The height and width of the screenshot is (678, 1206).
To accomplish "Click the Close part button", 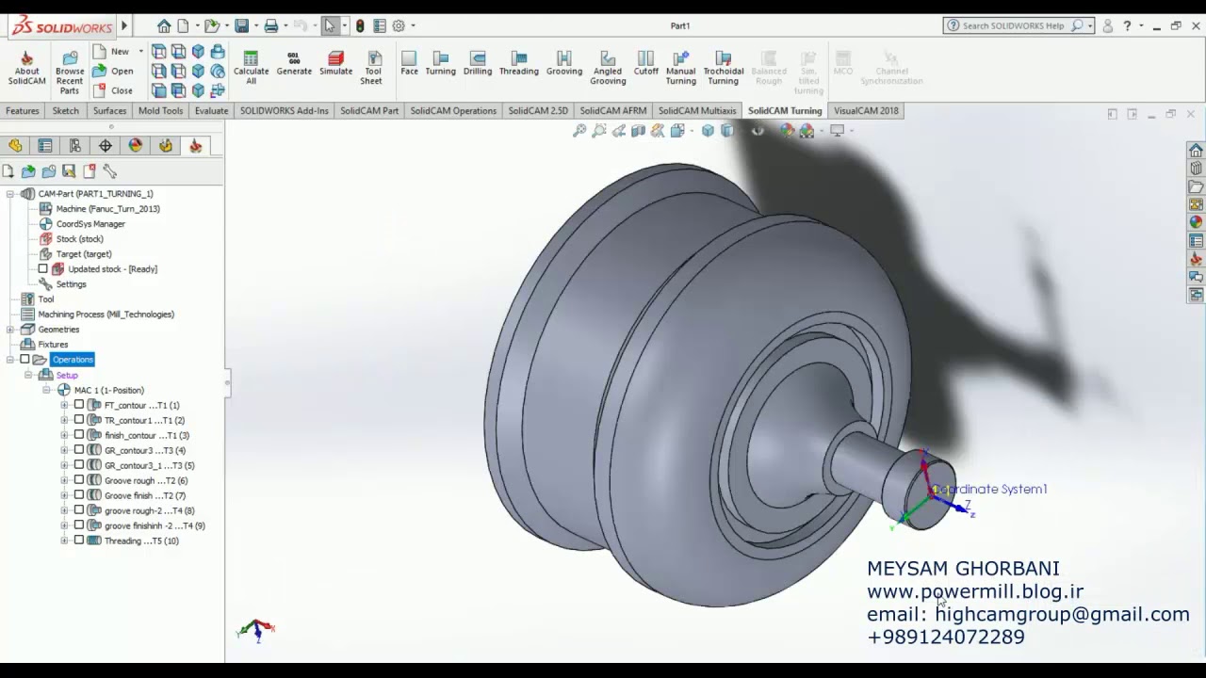I will (x=113, y=91).
